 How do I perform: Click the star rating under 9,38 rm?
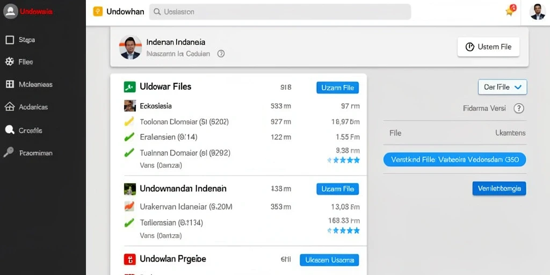coord(343,160)
